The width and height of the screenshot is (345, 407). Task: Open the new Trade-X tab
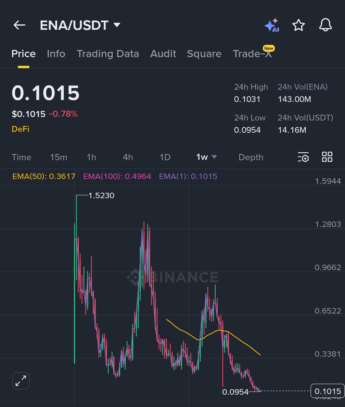[252, 54]
